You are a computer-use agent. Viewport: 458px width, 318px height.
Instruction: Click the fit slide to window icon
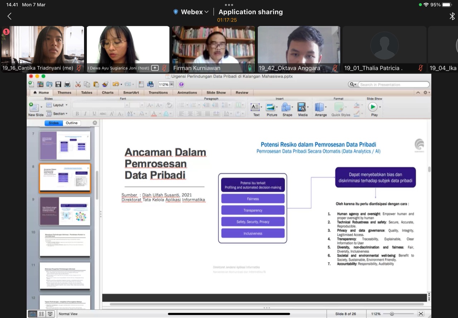[x=421, y=314]
